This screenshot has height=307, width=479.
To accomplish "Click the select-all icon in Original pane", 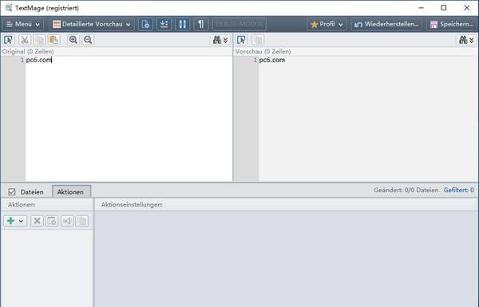I will click(x=9, y=40).
